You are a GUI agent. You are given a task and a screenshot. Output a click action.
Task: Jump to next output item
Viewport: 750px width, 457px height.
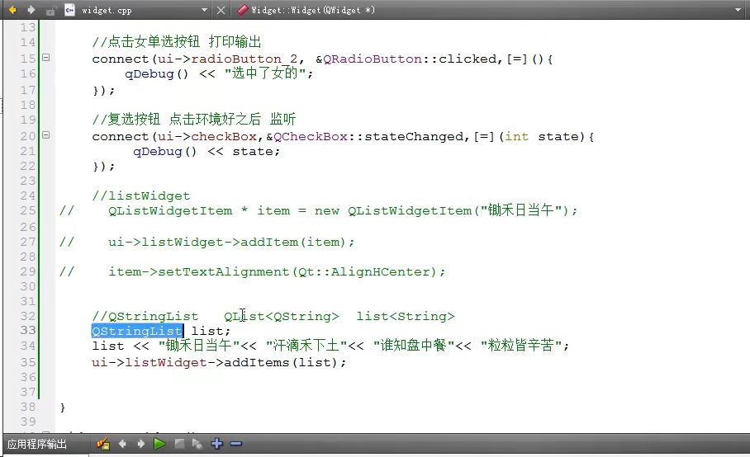(140, 444)
